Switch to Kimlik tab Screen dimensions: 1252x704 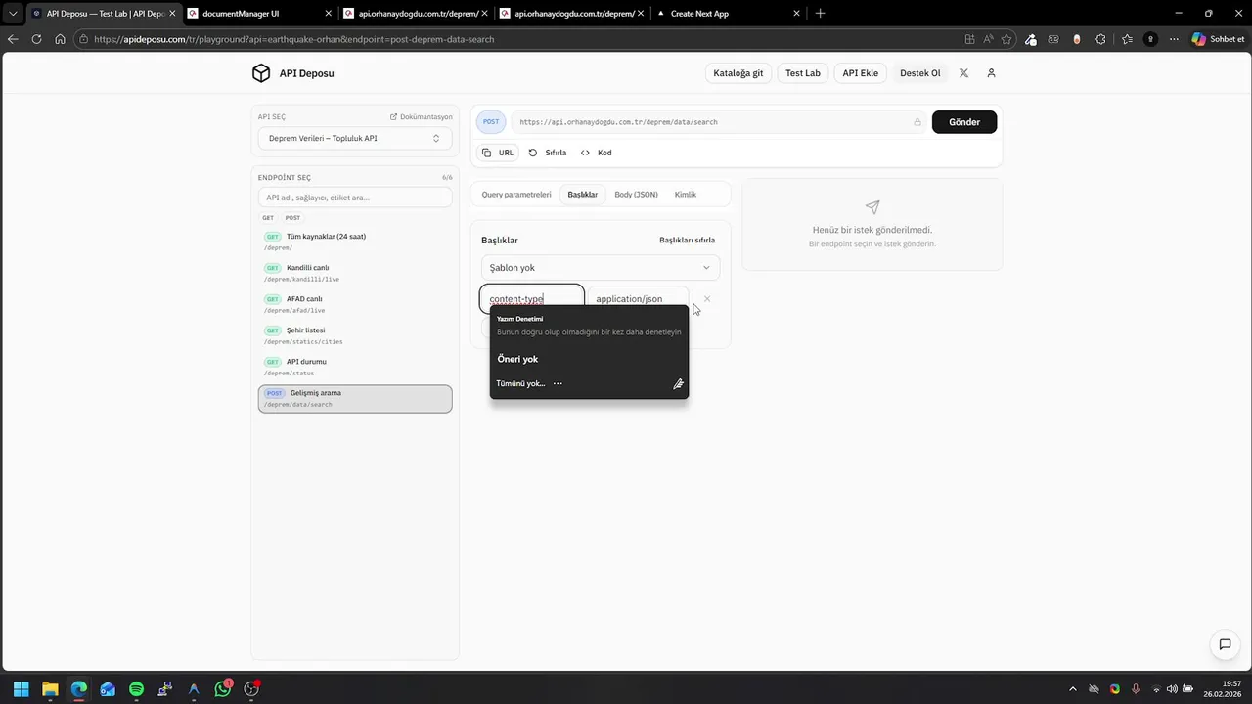pyautogui.click(x=686, y=195)
